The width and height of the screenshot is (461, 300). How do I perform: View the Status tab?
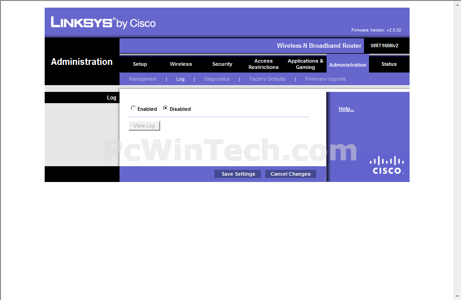(x=389, y=64)
